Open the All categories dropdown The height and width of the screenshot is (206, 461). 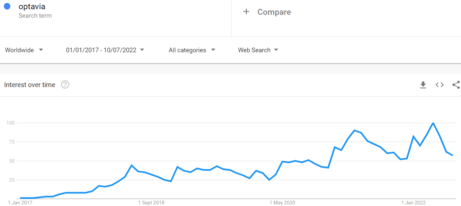pyautogui.click(x=192, y=50)
